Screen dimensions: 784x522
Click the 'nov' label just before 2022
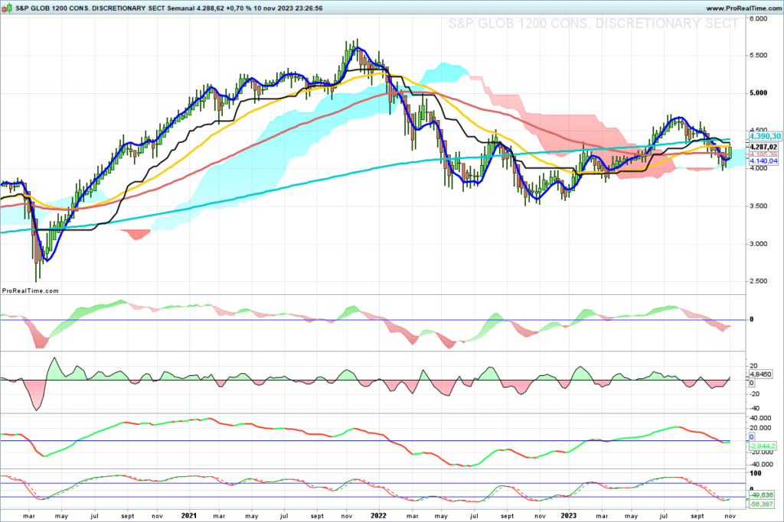click(x=347, y=516)
